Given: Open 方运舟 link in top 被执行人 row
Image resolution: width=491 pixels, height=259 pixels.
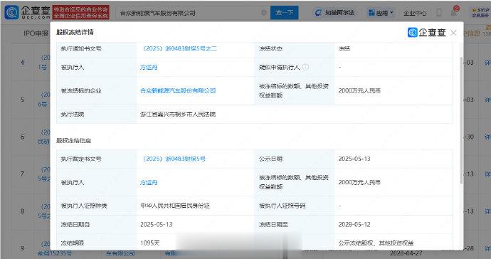Looking at the screenshot, I should pos(149,67).
